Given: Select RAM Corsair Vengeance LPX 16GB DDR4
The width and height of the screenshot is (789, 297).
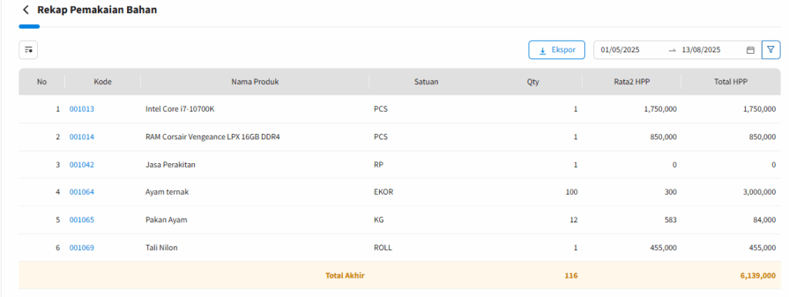Looking at the screenshot, I should pyautogui.click(x=213, y=137).
